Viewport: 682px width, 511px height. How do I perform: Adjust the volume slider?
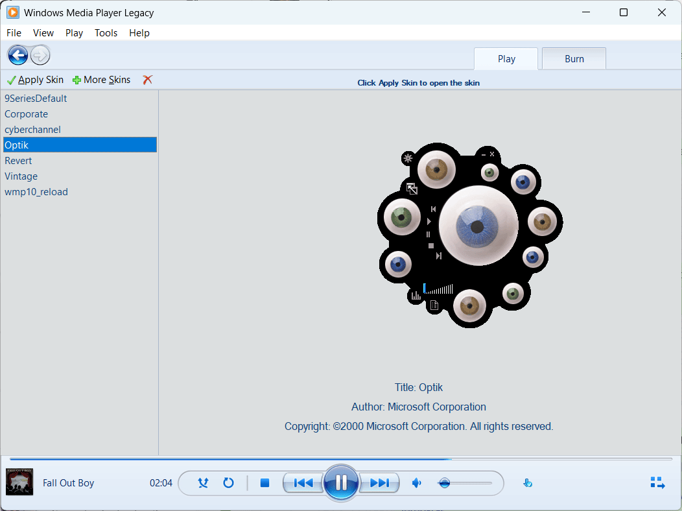click(465, 482)
